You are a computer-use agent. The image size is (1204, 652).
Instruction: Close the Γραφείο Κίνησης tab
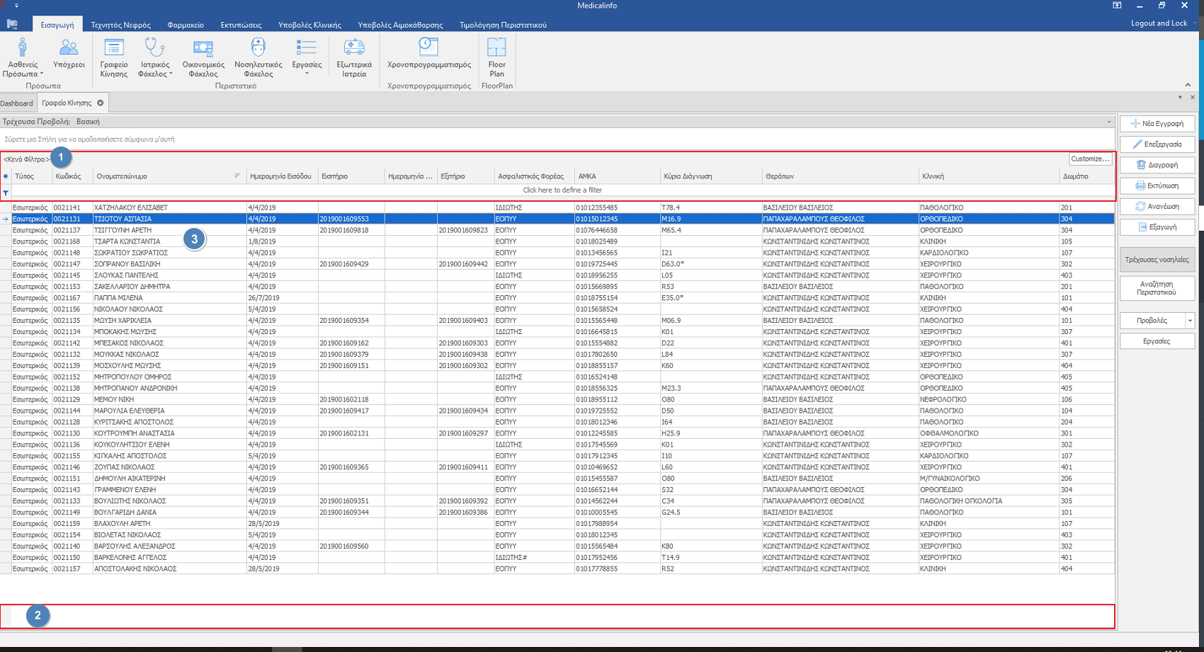[x=101, y=103]
